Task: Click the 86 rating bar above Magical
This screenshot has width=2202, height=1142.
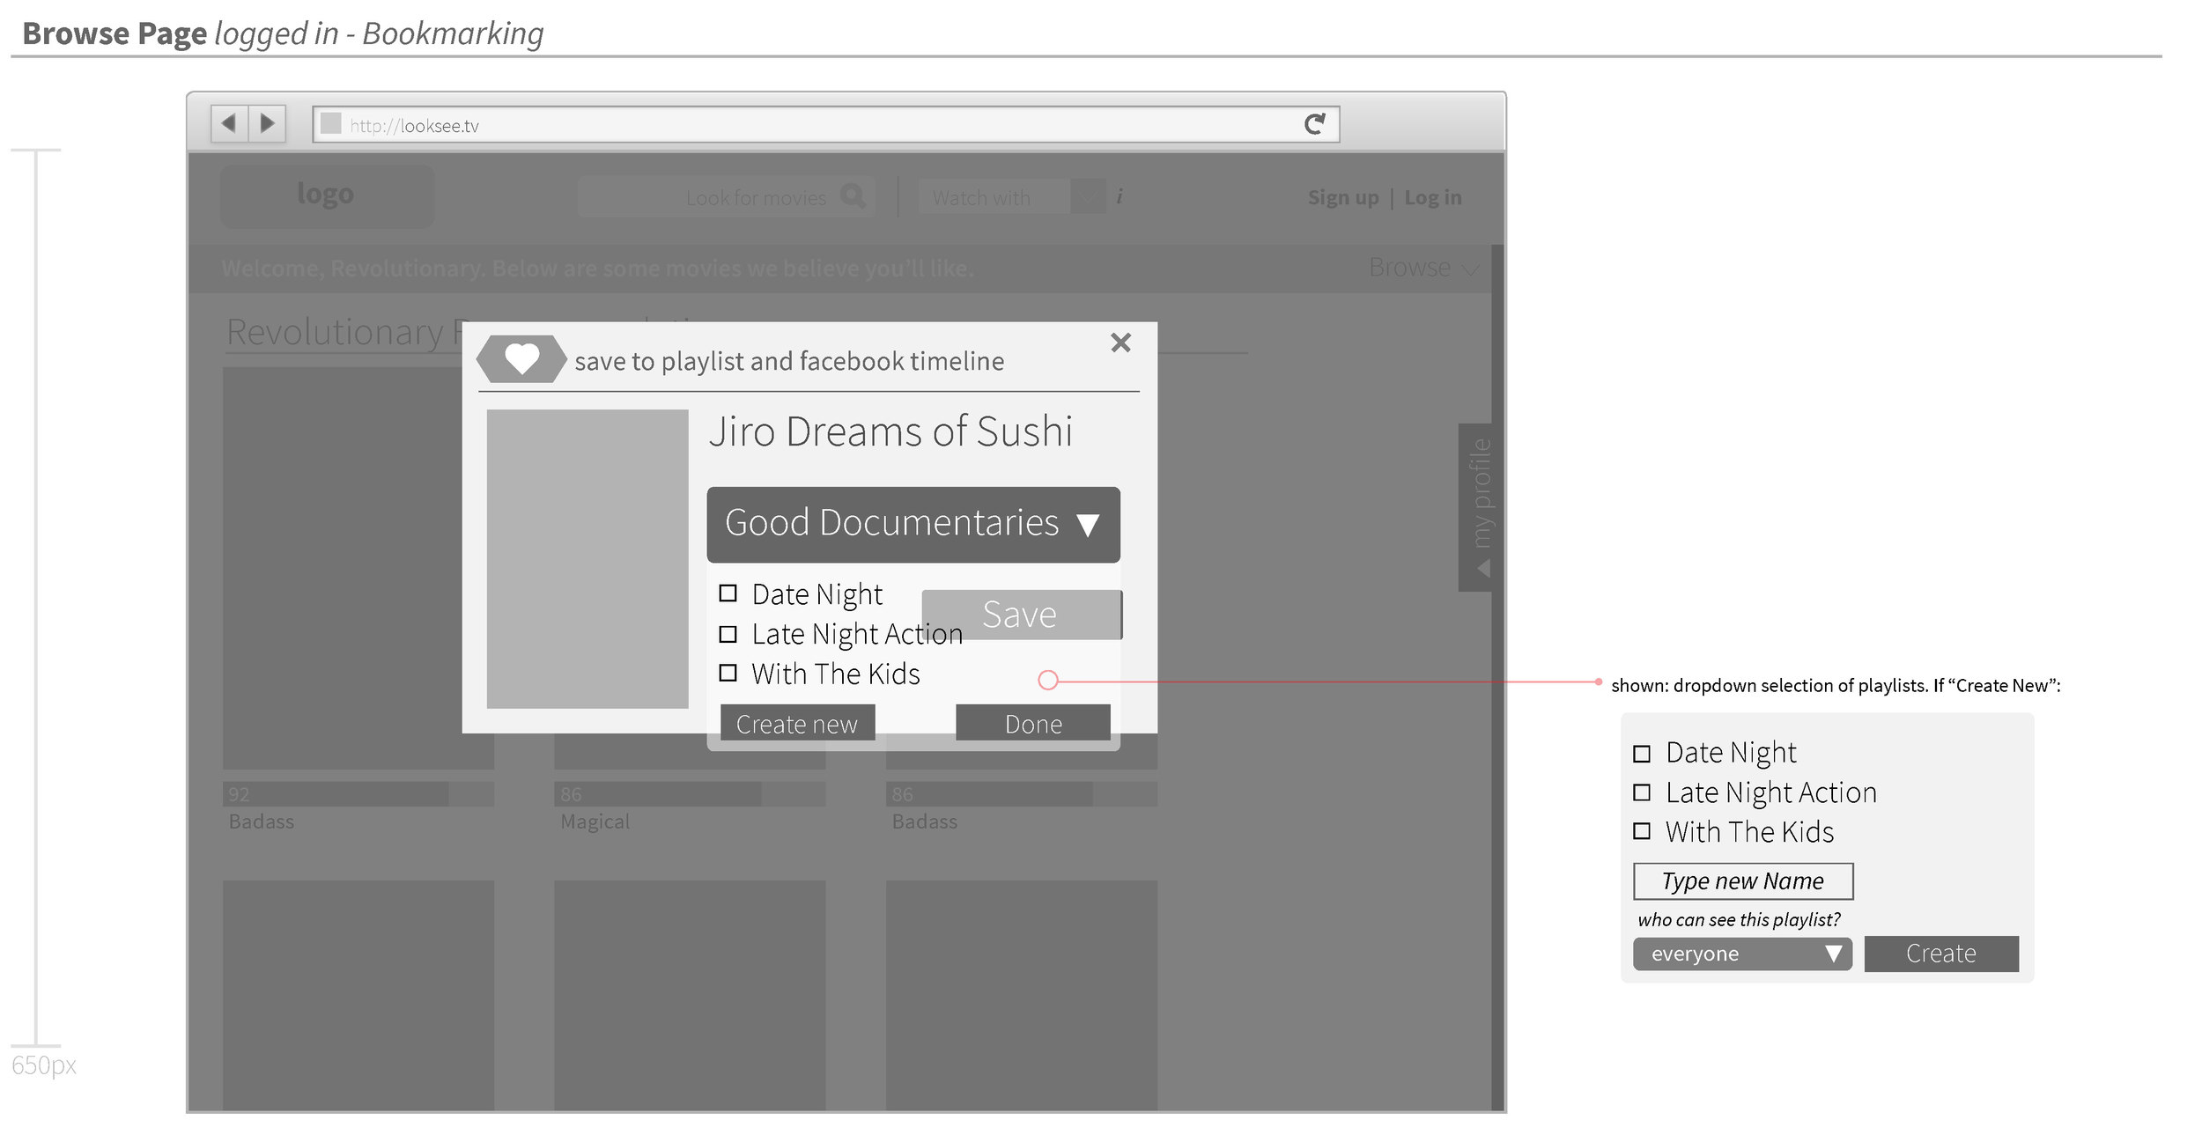Action: (690, 794)
